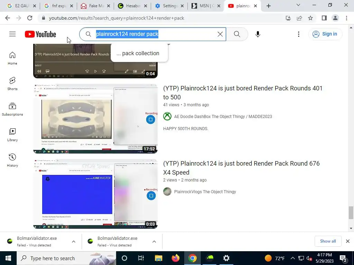Show all downloads
The height and width of the screenshot is (265, 354).
pos(328,241)
